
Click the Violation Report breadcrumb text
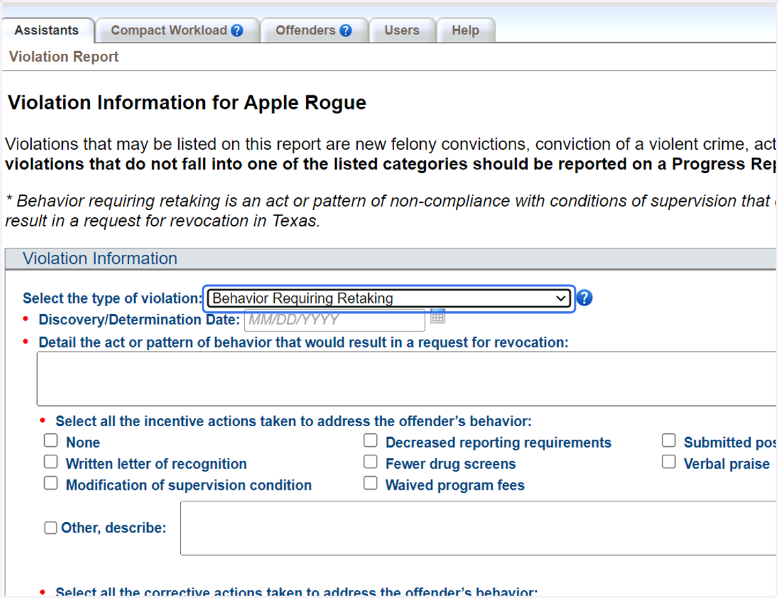pos(64,57)
